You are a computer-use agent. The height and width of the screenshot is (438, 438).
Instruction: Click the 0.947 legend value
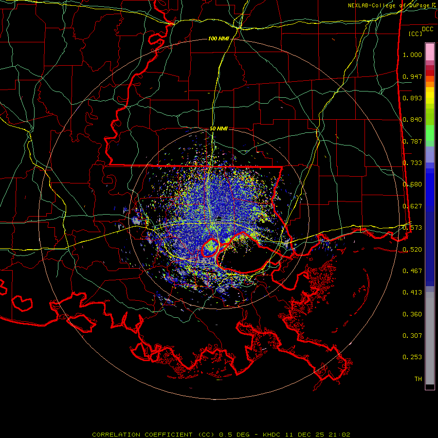(412, 76)
